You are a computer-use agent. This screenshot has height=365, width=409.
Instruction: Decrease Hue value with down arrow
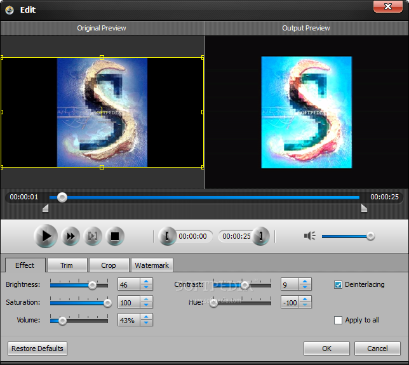coord(305,305)
